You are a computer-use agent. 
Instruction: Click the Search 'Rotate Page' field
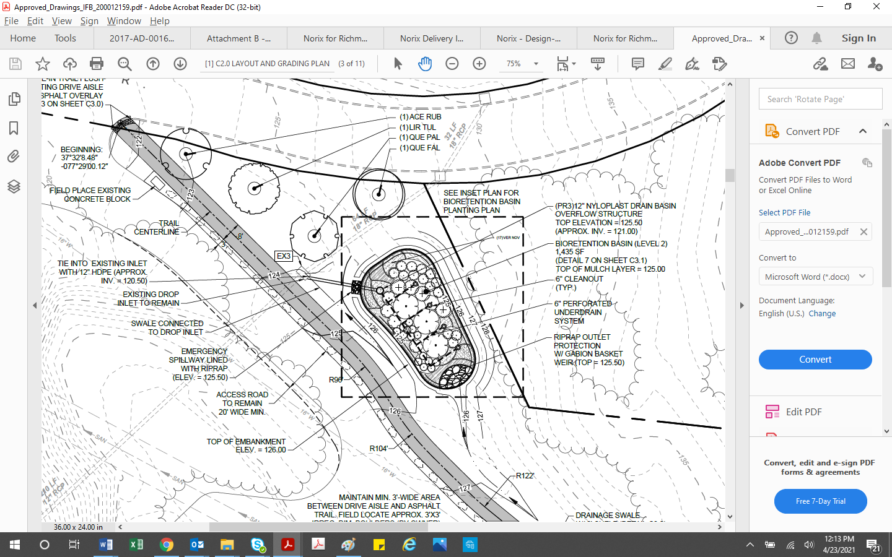coord(820,99)
